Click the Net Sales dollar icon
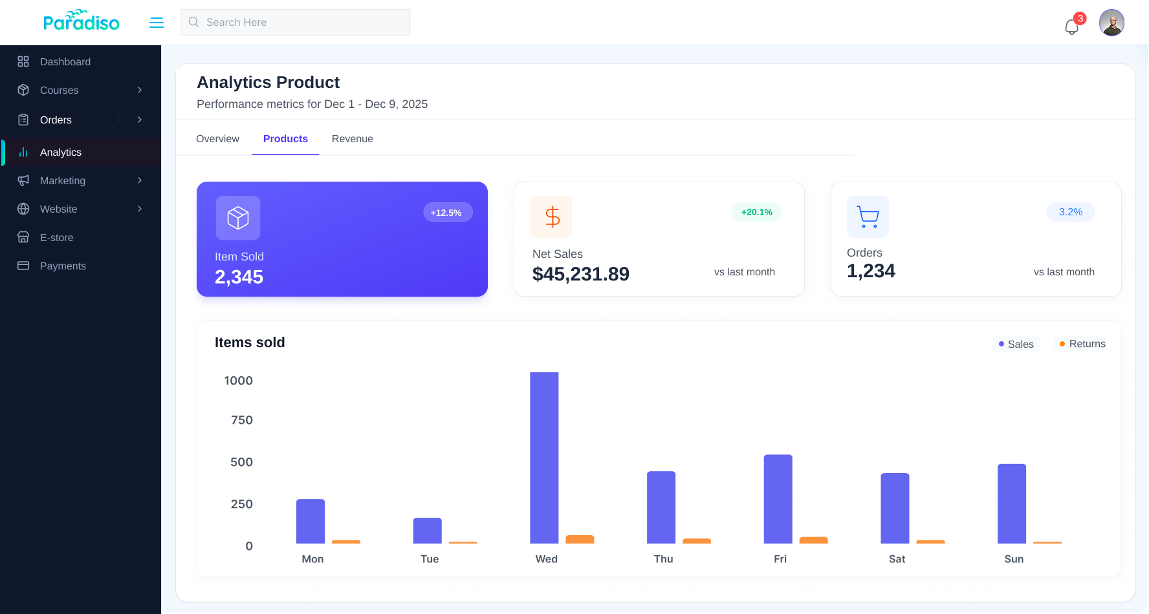Screen dimensions: 1149x614 tap(551, 217)
